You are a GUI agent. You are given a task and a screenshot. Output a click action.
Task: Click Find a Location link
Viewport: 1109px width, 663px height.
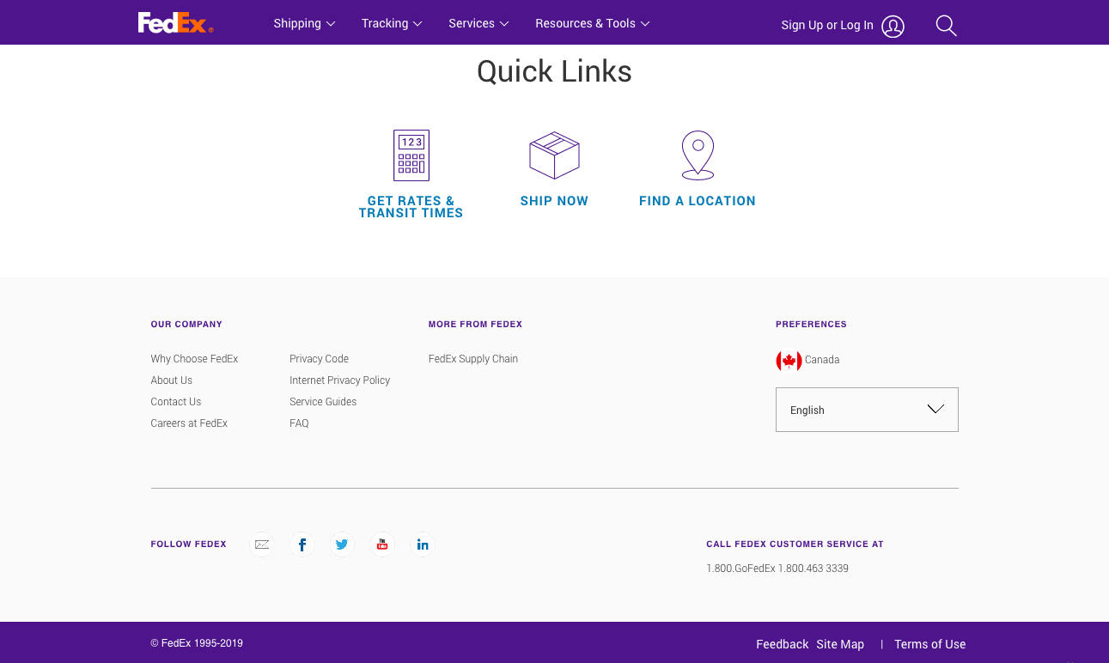pos(698,201)
